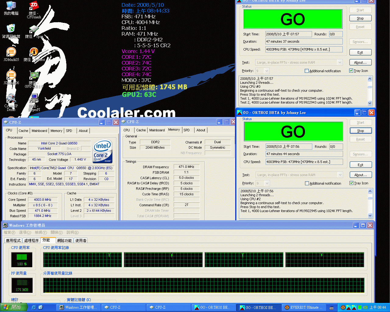Click Stop in the upper ORTHOS window
This screenshot has height=312, width=390.
pos(360,18)
